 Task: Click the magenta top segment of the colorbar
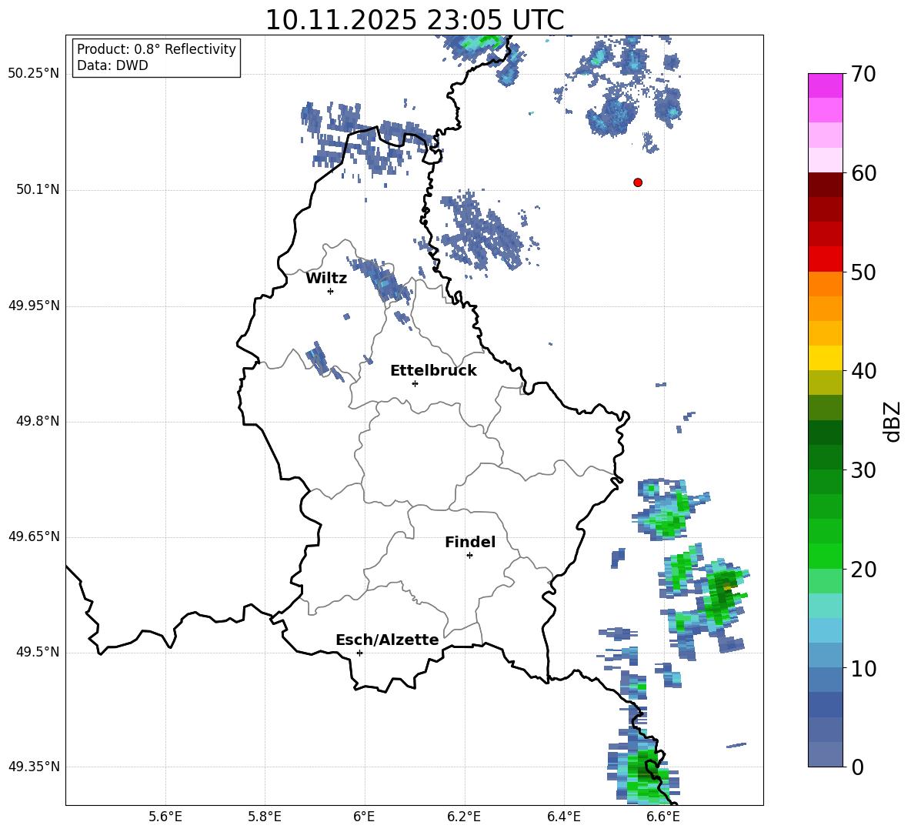[x=826, y=85]
